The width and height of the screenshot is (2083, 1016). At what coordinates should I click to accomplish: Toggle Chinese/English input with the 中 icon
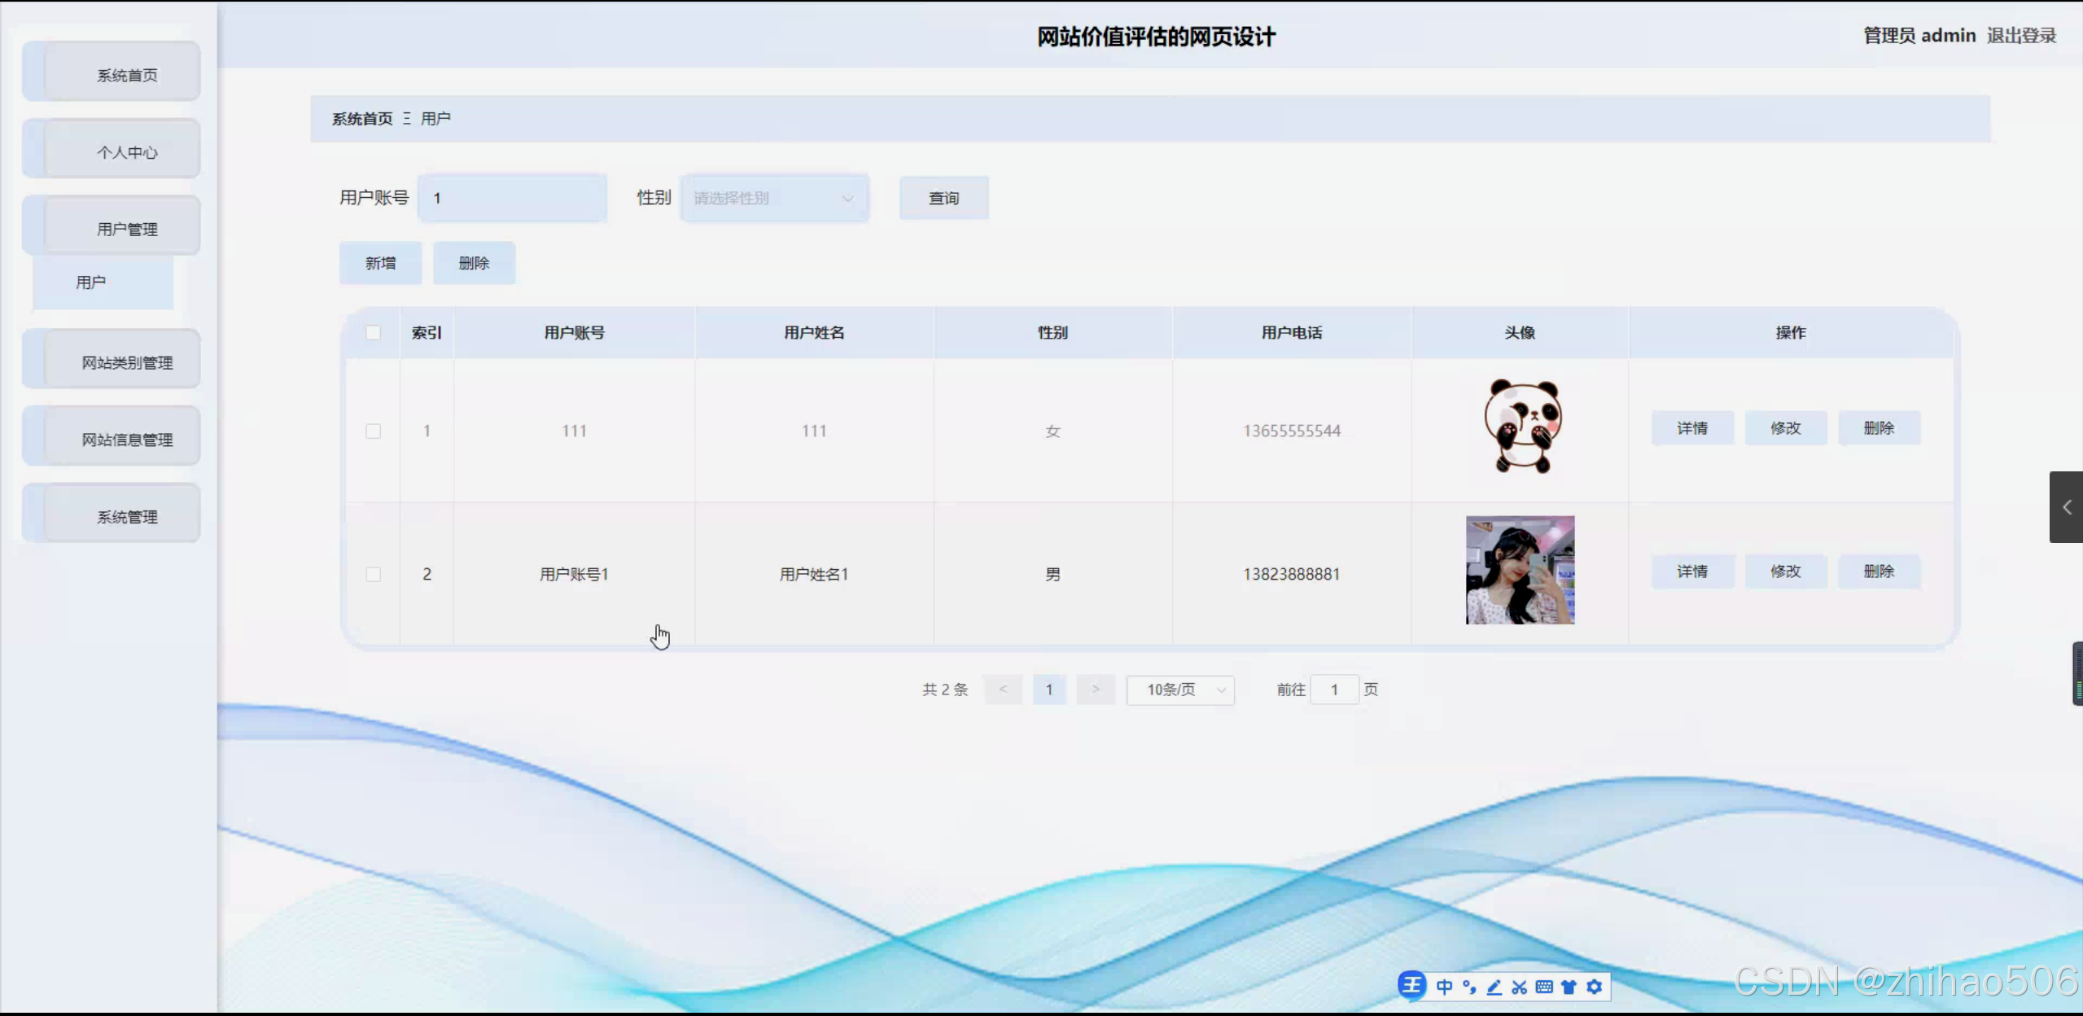(x=1444, y=986)
